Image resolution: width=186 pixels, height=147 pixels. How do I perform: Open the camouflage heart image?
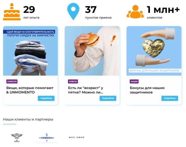click(154, 51)
